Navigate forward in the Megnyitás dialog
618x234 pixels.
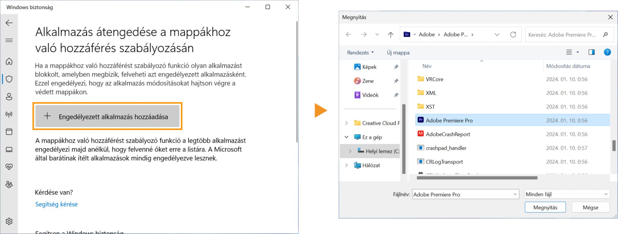[364, 34]
